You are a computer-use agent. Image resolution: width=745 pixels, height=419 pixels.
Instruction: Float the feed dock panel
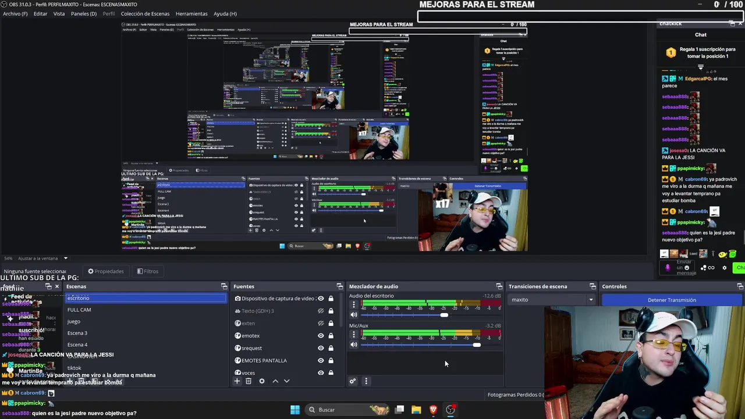(x=49, y=286)
